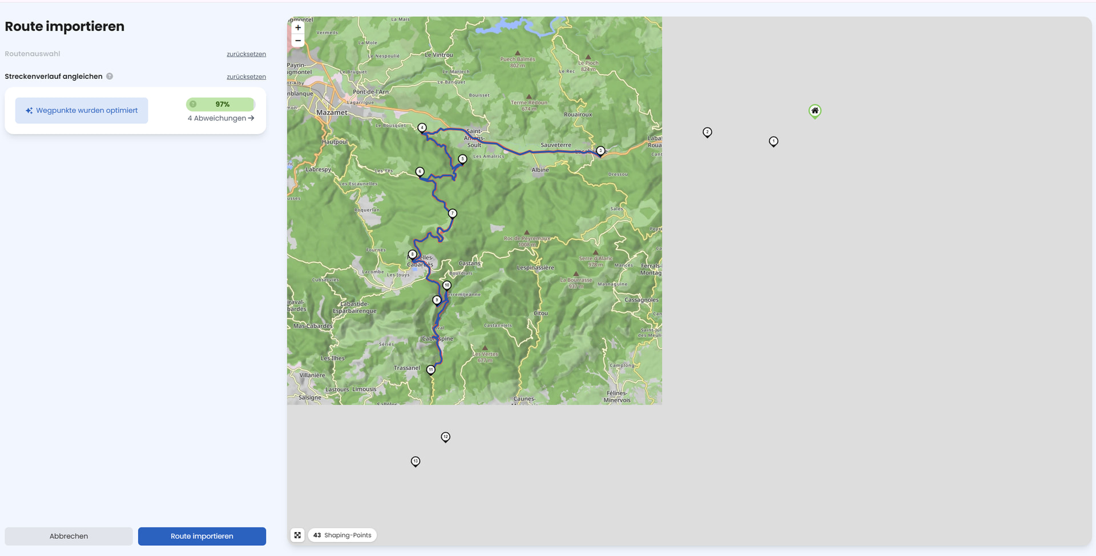1096x556 pixels.
Task: Expand the Routenauswahl section
Action: [33, 54]
